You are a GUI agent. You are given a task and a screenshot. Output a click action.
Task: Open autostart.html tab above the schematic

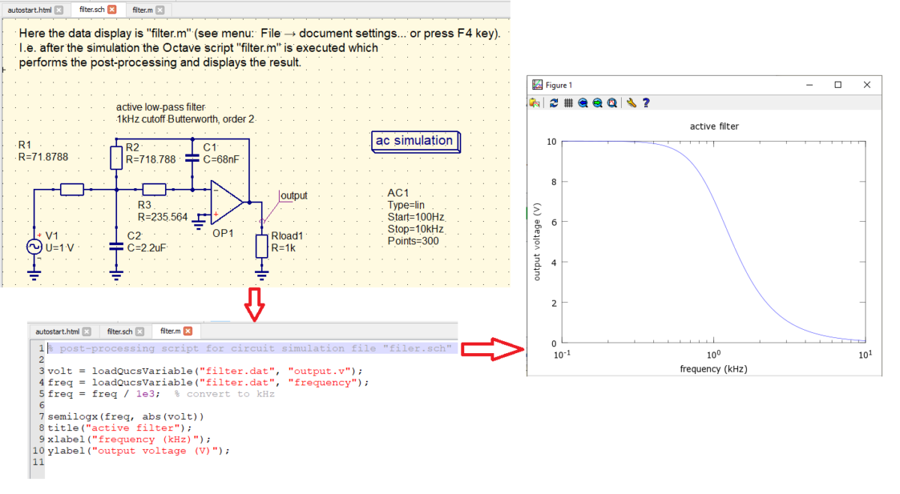coord(28,10)
